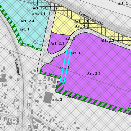Viewport: 131px width, 131px height.
Task: Click the 'Art. 2.3' label near the road
Action: click(107, 41)
